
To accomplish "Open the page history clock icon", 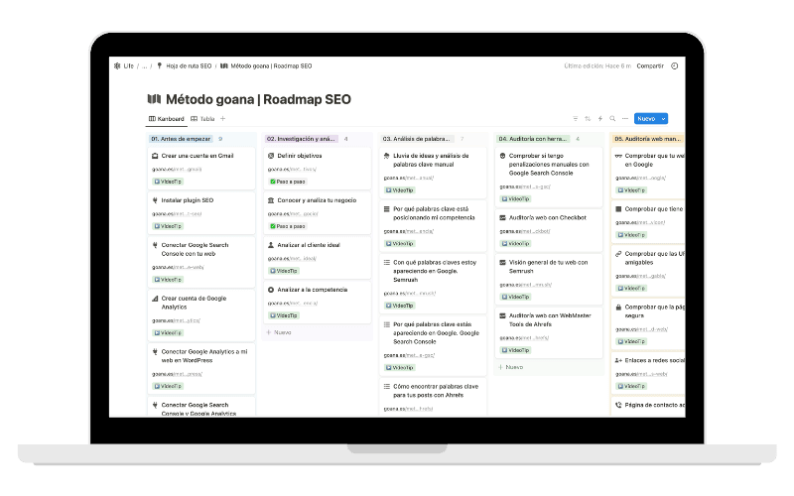I will (x=675, y=65).
